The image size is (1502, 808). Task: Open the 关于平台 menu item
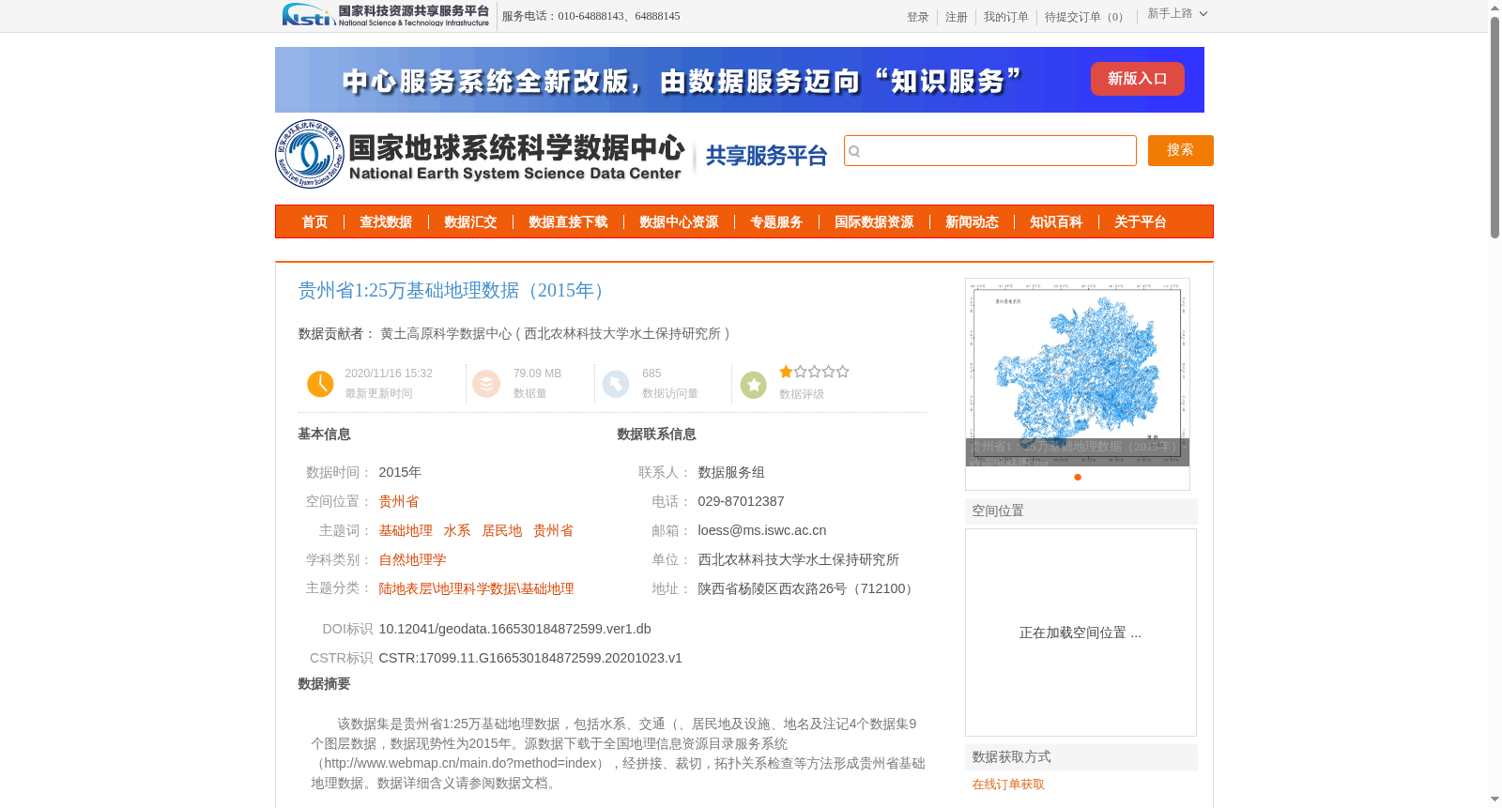click(x=1141, y=221)
